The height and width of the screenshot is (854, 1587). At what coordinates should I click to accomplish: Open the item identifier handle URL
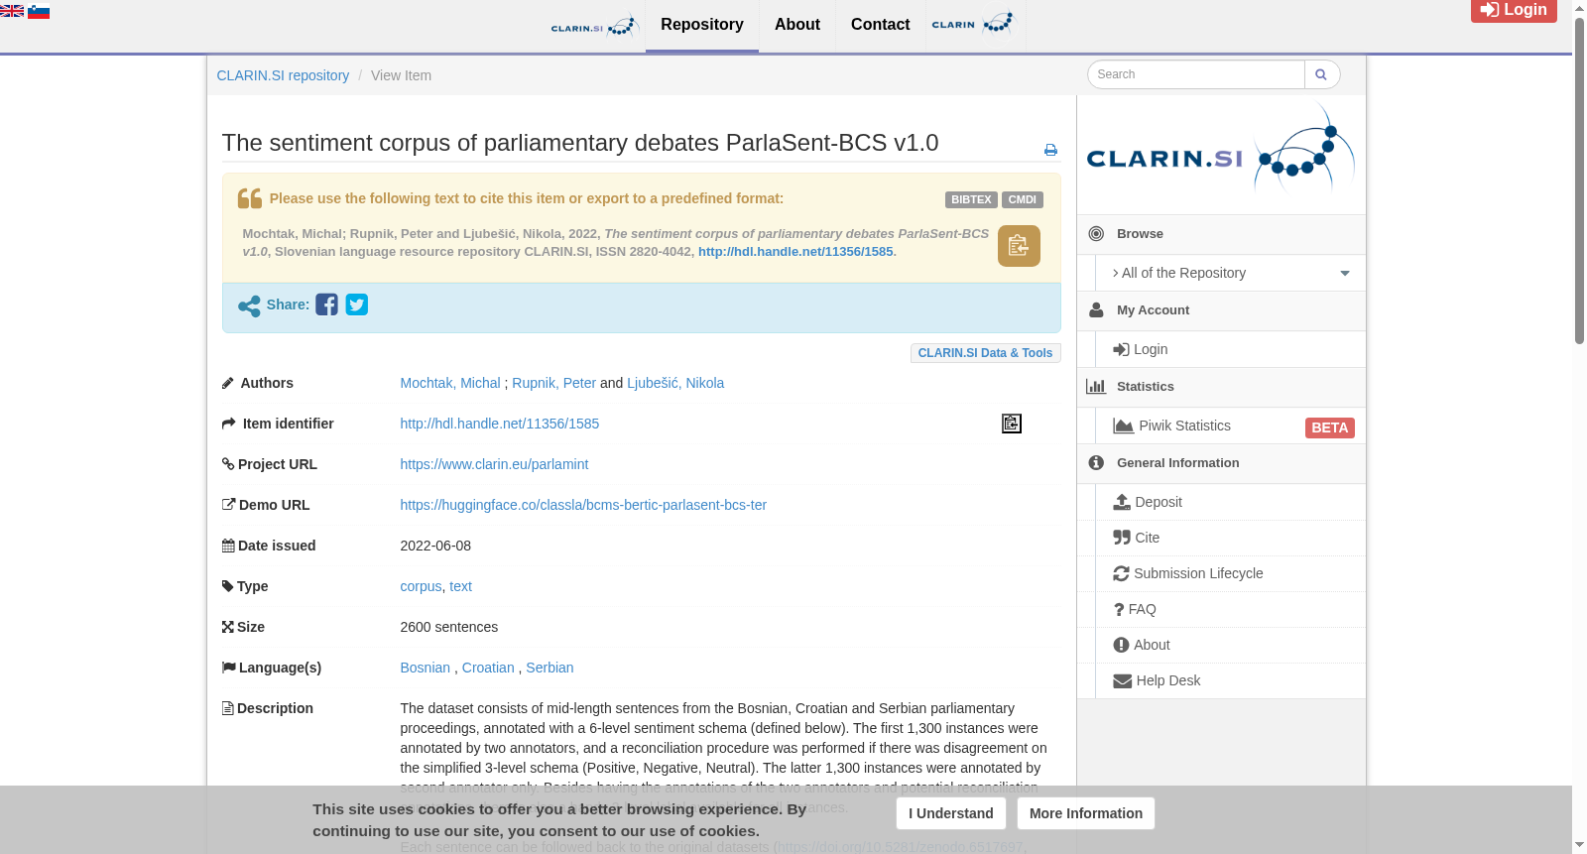[x=500, y=424]
